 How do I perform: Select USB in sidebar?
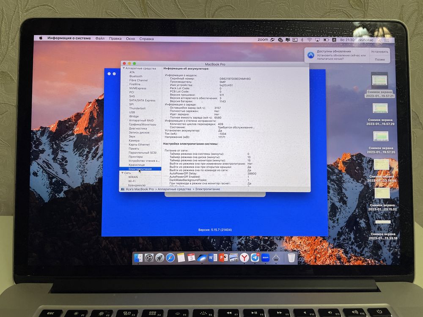click(x=132, y=112)
